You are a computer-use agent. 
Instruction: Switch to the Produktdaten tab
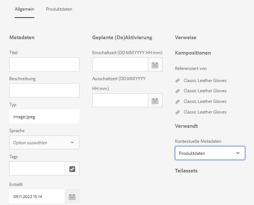tap(59, 9)
